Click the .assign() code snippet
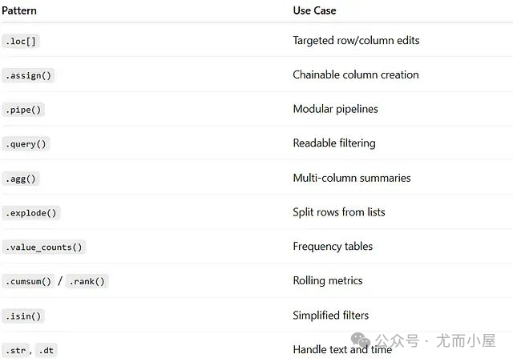The height and width of the screenshot is (362, 513). (x=29, y=75)
